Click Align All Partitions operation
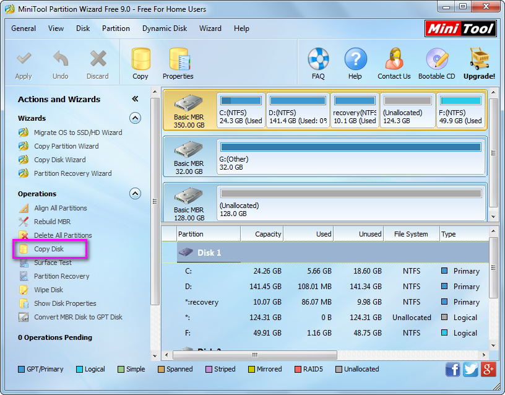Screen dimensions: 505x395 coord(61,208)
